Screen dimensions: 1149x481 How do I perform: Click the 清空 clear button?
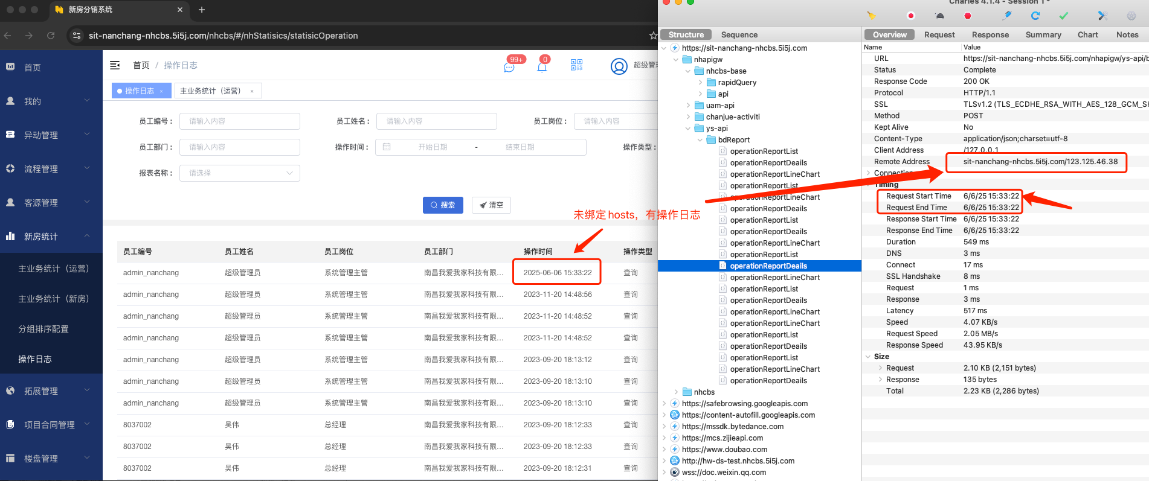coord(491,205)
